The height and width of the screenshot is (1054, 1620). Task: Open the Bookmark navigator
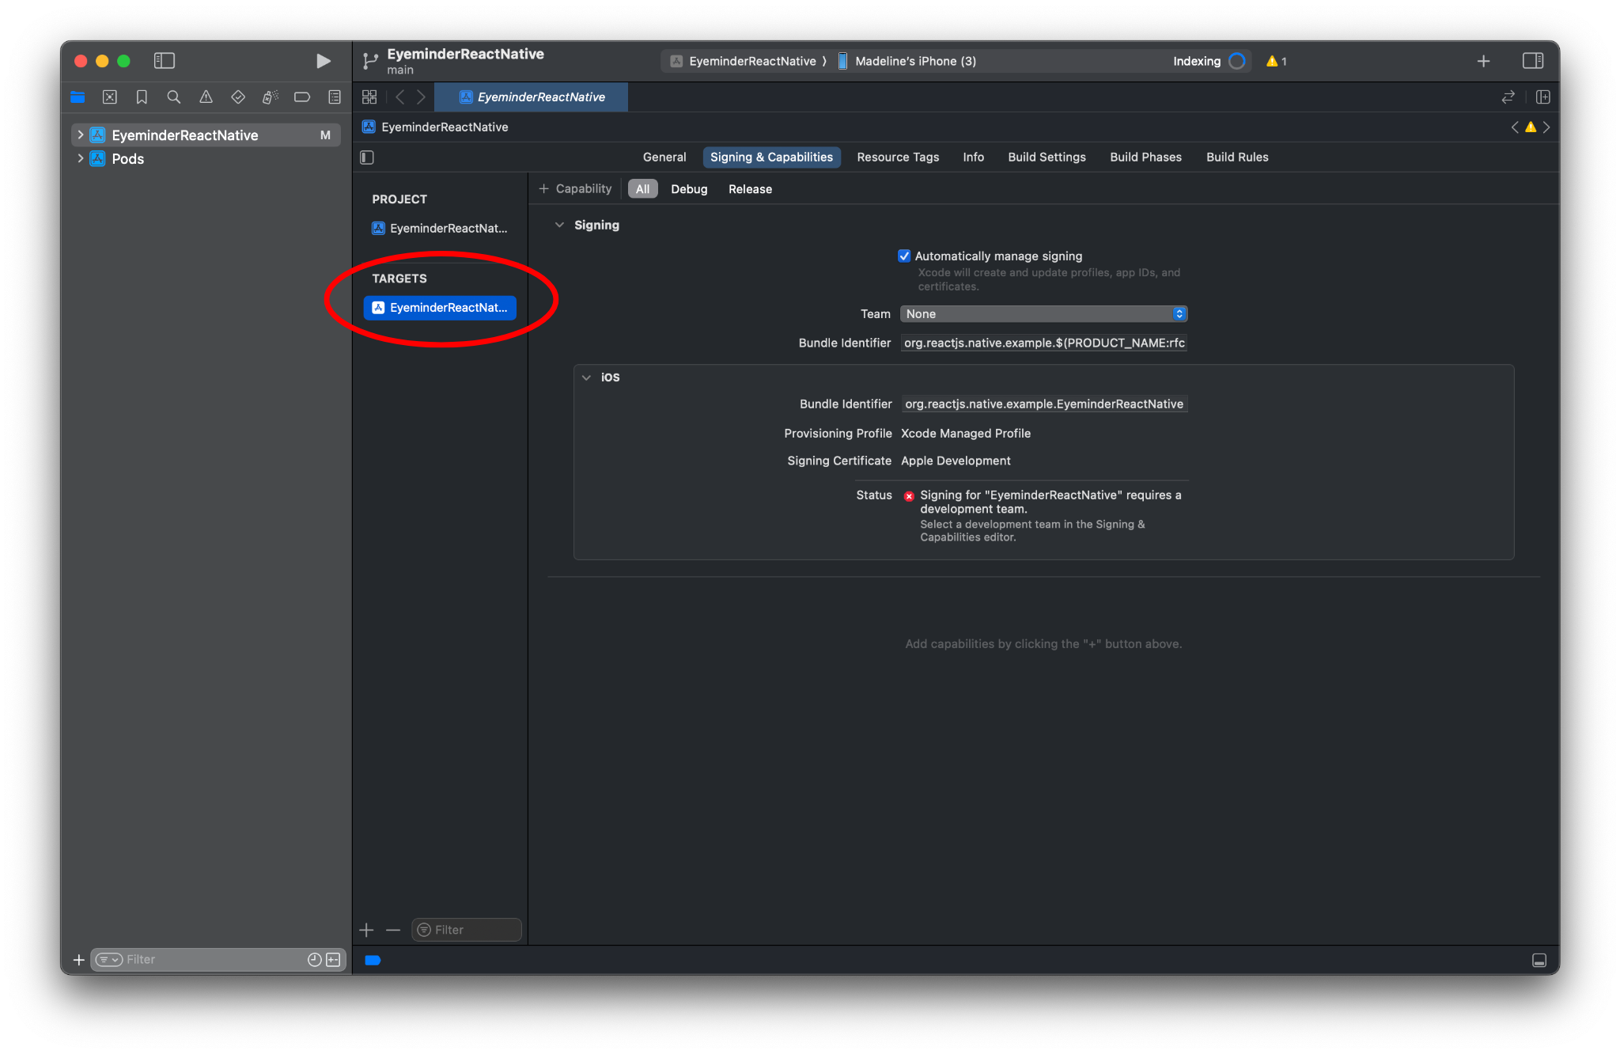coord(142,97)
